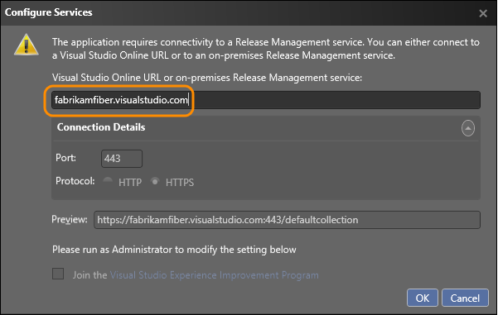Viewport: 498px width, 315px height.
Task: Click the Protocol: label
Action: click(x=75, y=181)
